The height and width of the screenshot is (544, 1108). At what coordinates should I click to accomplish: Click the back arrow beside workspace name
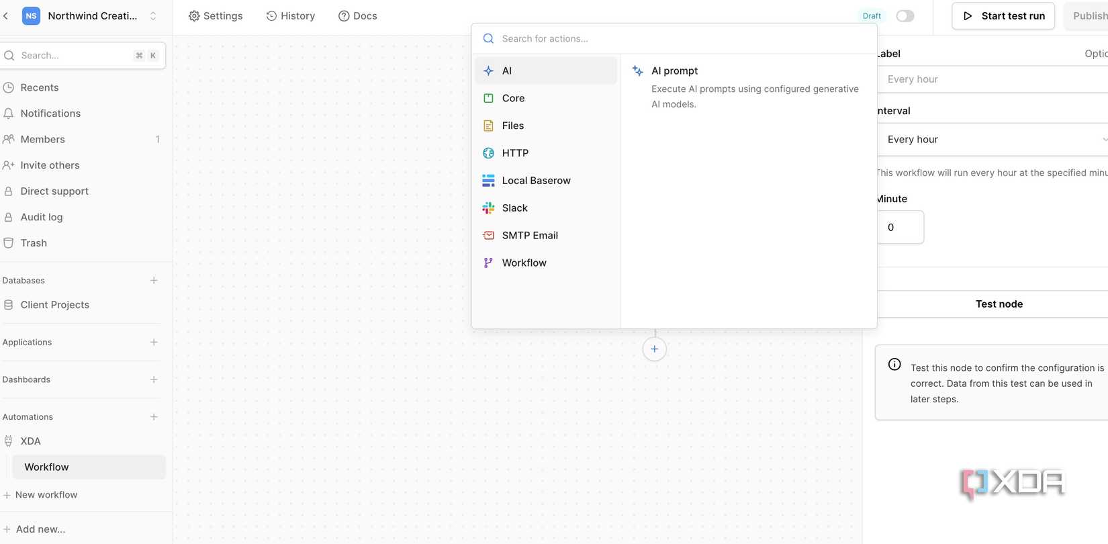pyautogui.click(x=6, y=15)
